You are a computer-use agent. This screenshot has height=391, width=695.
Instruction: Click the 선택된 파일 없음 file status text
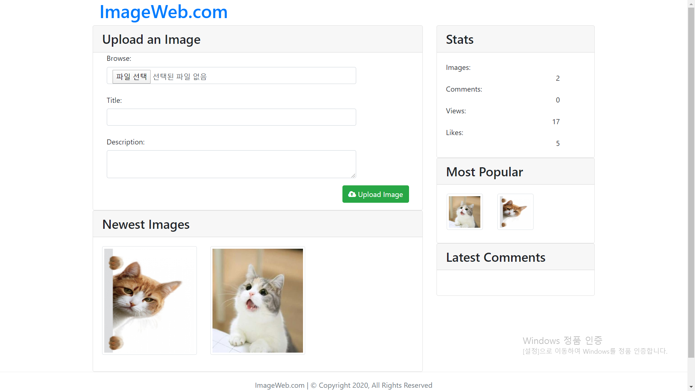click(x=180, y=77)
